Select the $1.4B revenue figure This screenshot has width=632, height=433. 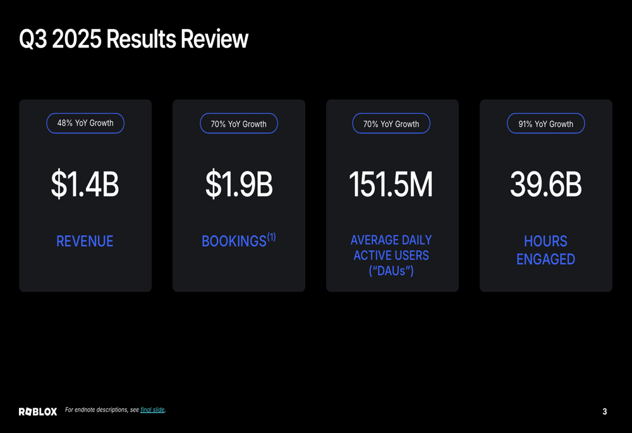85,185
